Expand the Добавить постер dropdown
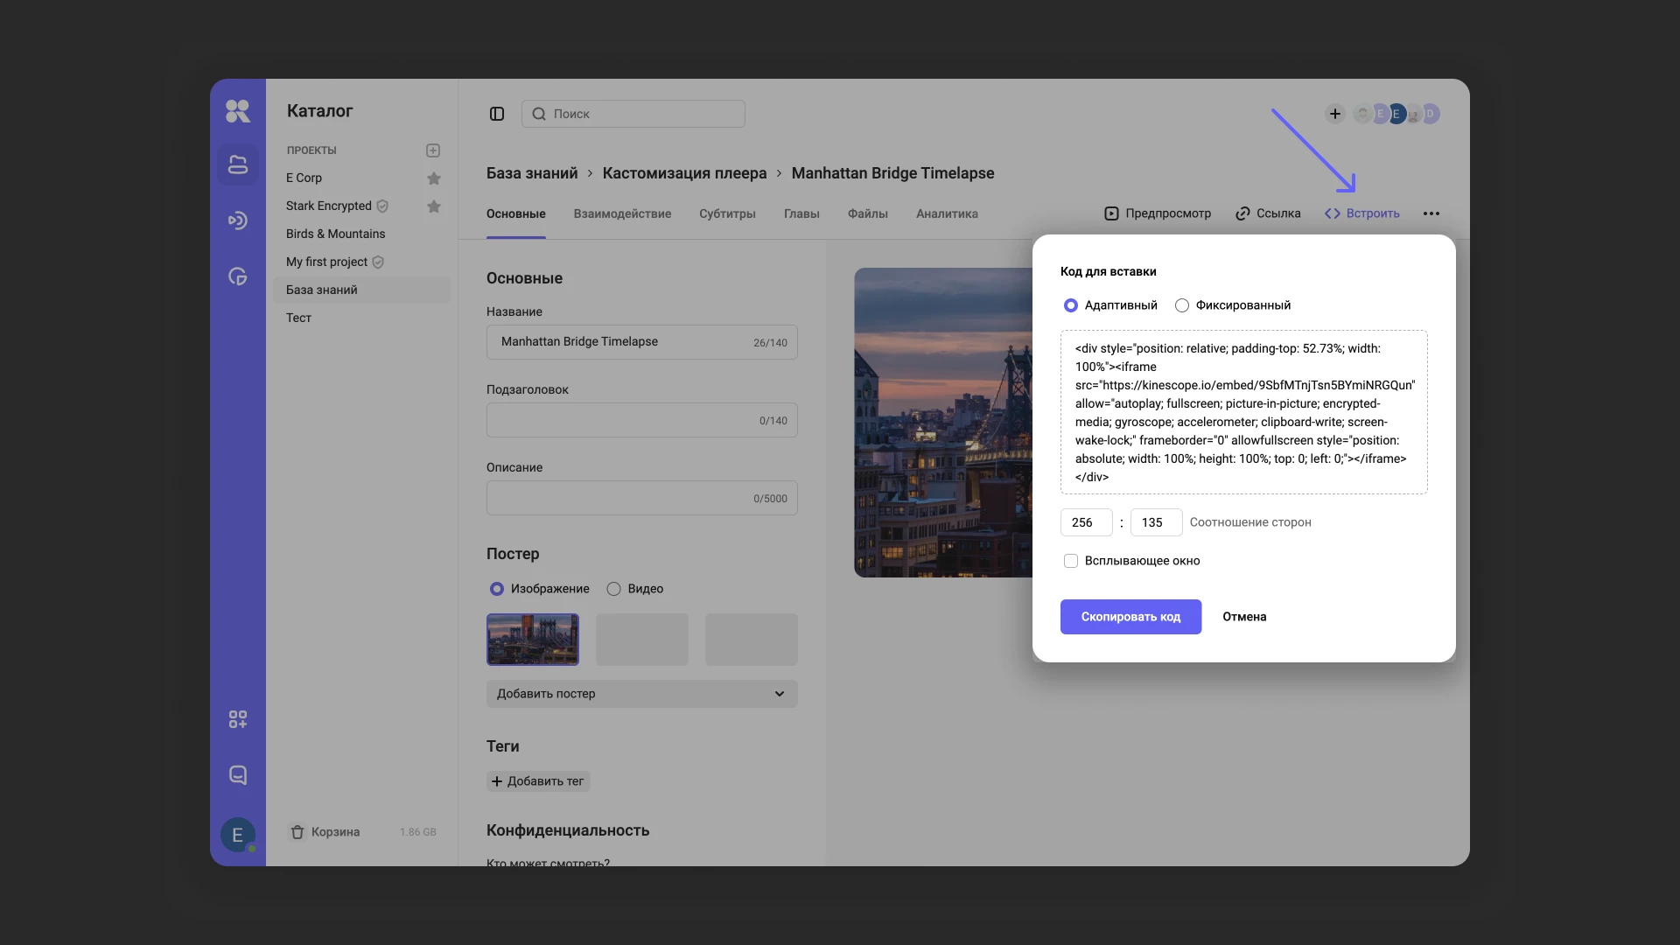This screenshot has height=945, width=1680. pyautogui.click(x=641, y=694)
